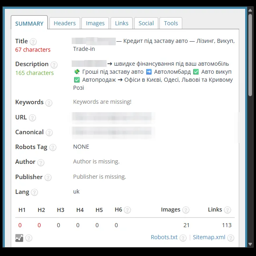The image size is (256, 256).
Task: Open the SUMMARY tab
Action: (29, 23)
